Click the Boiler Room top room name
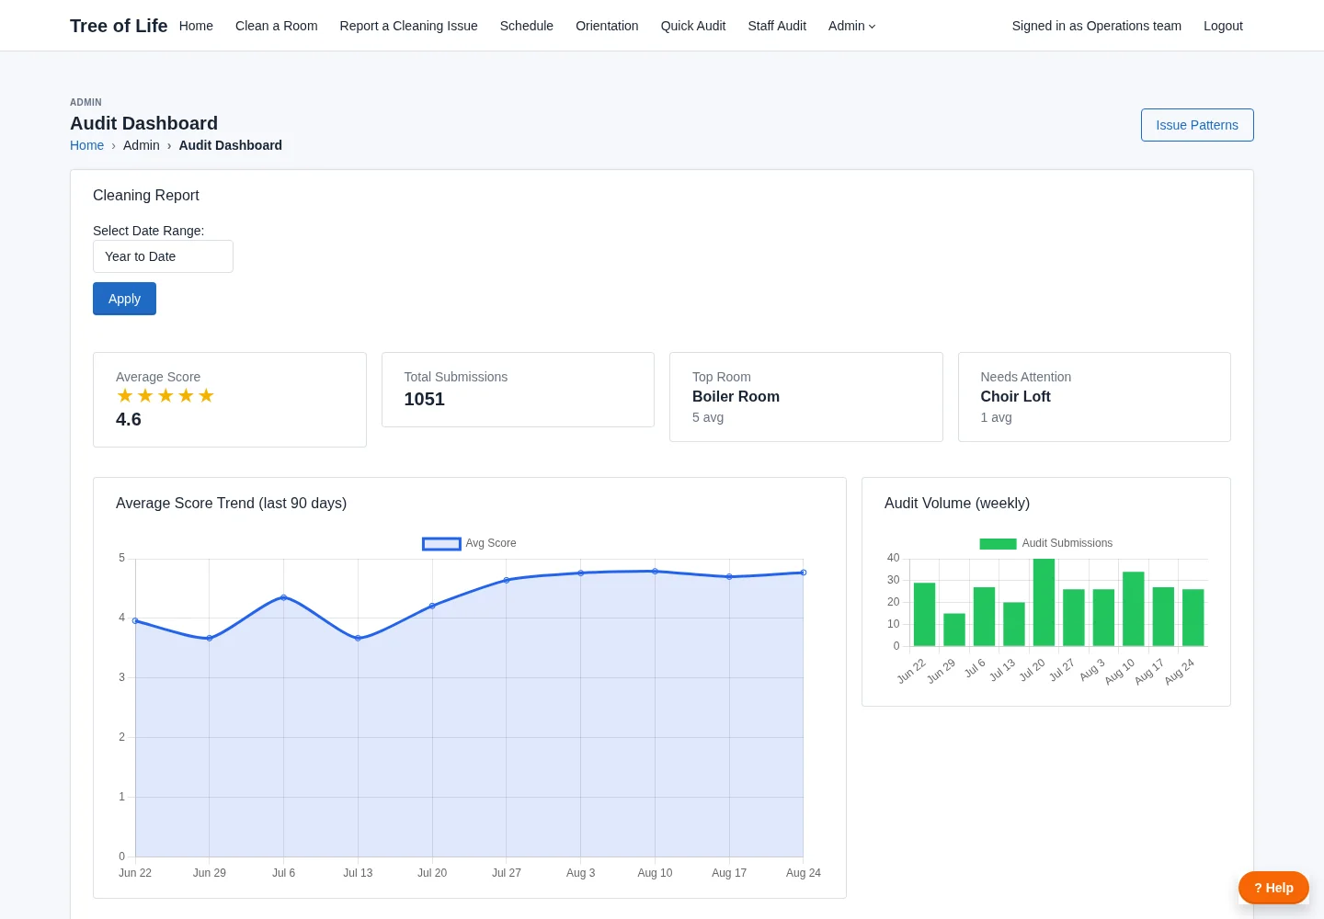 [x=736, y=396]
